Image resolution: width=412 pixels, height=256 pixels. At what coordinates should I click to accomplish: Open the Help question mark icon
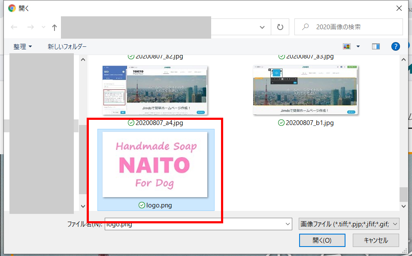tap(396, 46)
